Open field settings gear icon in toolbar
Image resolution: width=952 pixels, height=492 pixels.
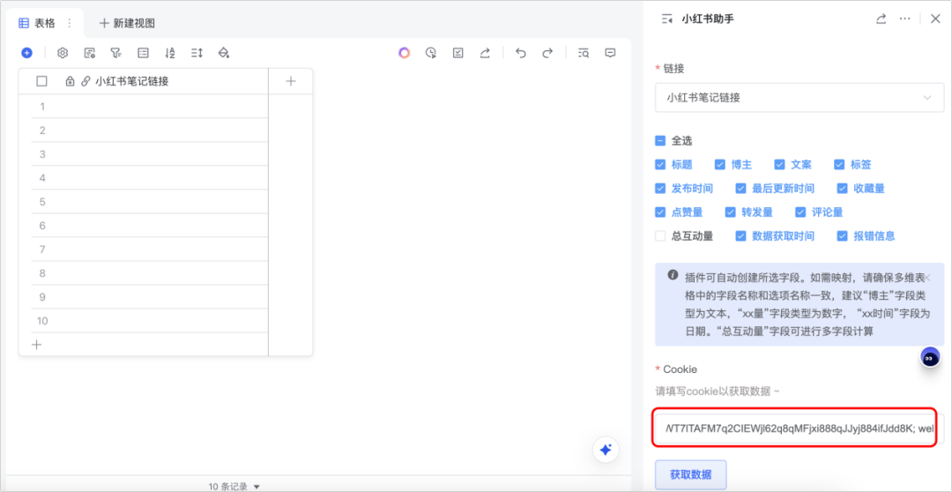point(63,54)
